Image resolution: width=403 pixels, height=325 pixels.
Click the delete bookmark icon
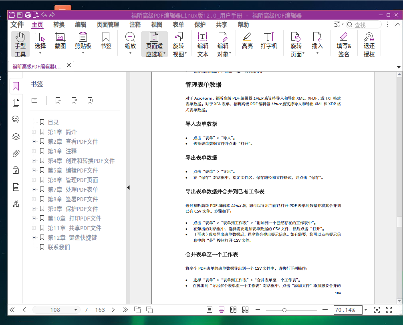click(x=74, y=100)
